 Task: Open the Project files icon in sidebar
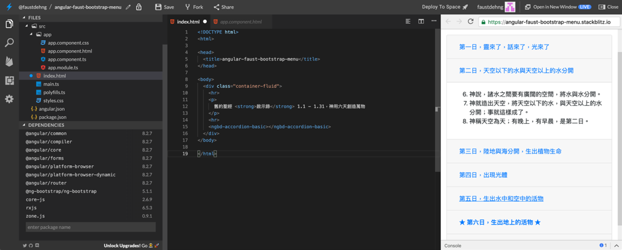[x=9, y=24]
